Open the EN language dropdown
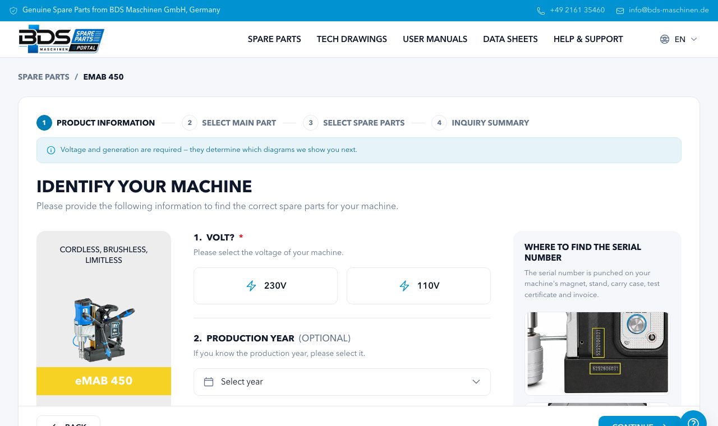Image resolution: width=718 pixels, height=426 pixels. [x=679, y=39]
